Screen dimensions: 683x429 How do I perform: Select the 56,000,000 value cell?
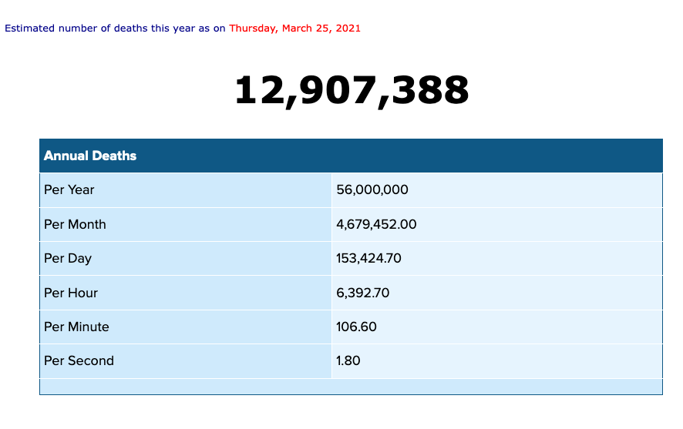pyautogui.click(x=372, y=189)
